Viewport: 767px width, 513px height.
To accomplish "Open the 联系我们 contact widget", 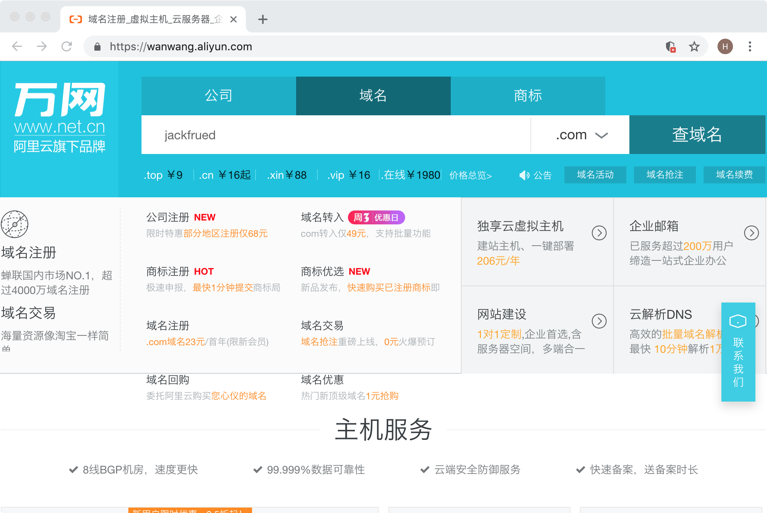I will (x=738, y=352).
